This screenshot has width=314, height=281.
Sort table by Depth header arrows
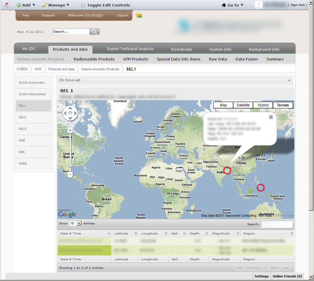(x=207, y=233)
